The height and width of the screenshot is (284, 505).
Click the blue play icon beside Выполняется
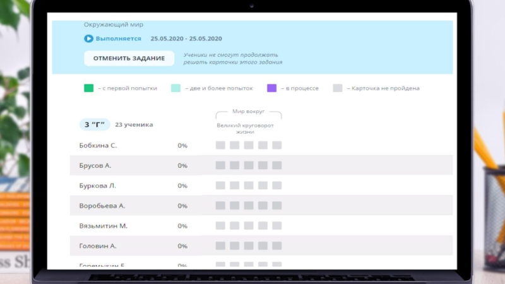click(x=89, y=38)
